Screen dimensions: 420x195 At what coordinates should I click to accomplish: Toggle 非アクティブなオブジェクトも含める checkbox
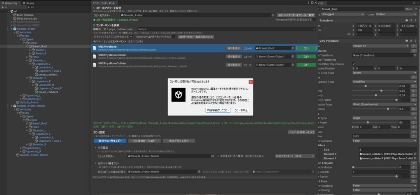[131, 36]
